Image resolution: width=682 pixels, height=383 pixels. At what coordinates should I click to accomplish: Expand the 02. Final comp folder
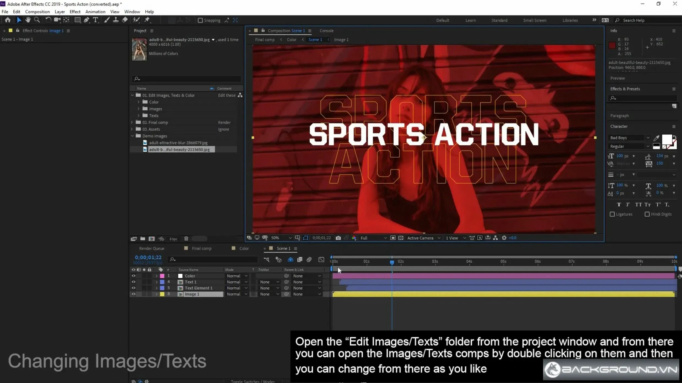point(132,123)
